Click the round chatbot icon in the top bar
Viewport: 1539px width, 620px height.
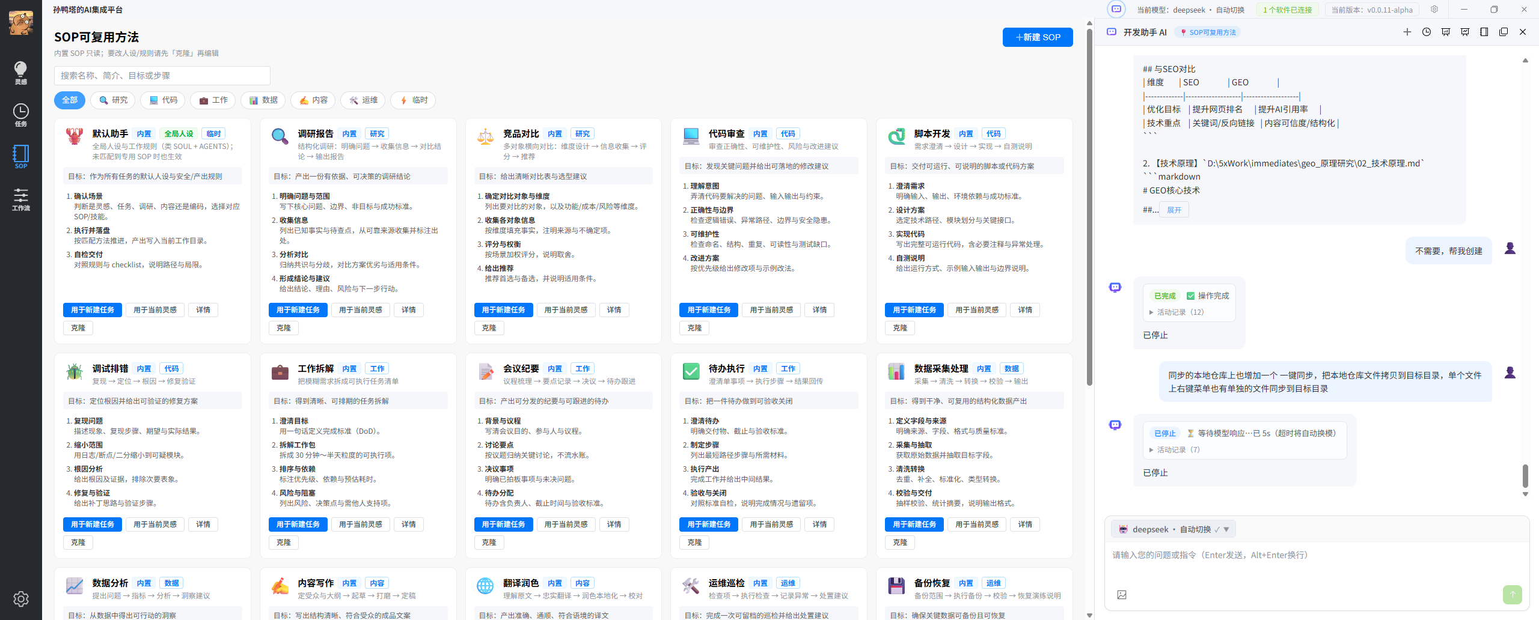[1116, 9]
